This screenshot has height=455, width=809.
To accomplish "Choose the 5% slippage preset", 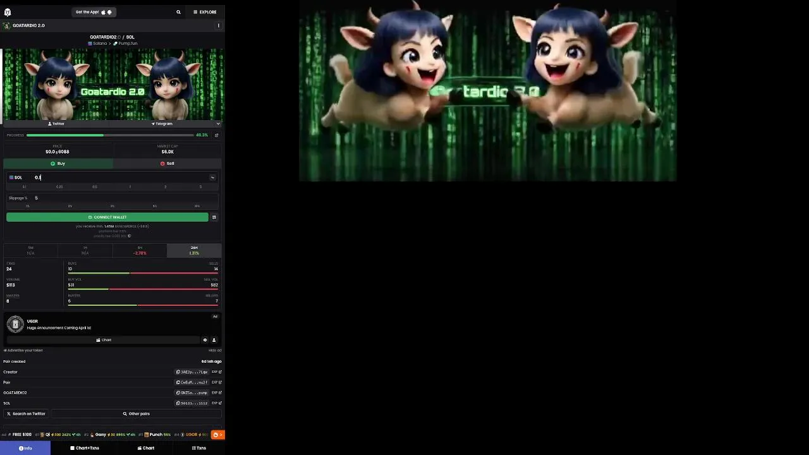I will tap(155, 206).
